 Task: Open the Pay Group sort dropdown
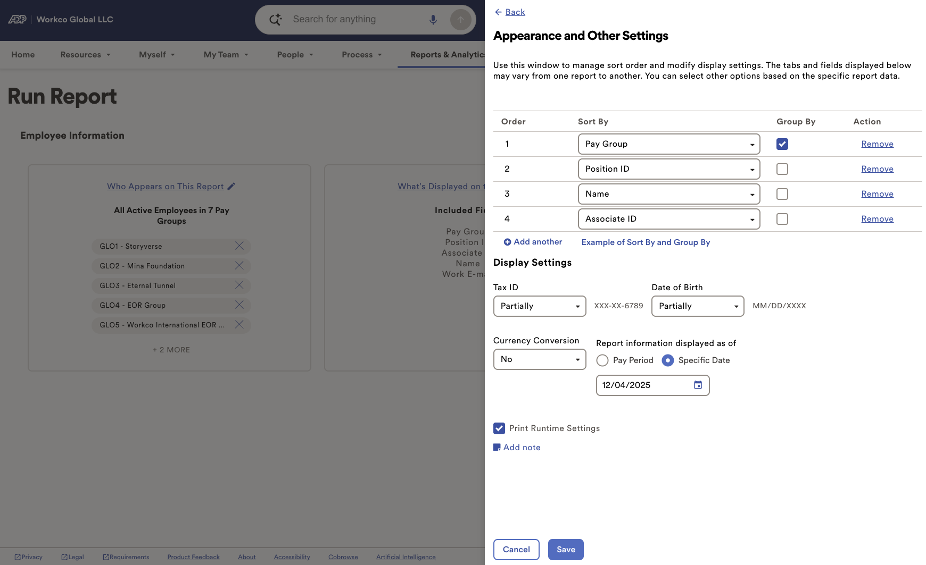(x=669, y=144)
